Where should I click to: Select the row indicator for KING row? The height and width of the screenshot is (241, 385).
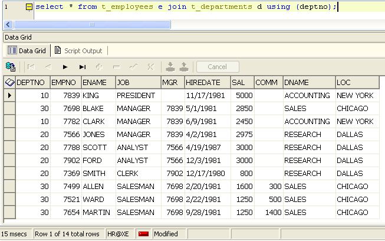point(9,96)
